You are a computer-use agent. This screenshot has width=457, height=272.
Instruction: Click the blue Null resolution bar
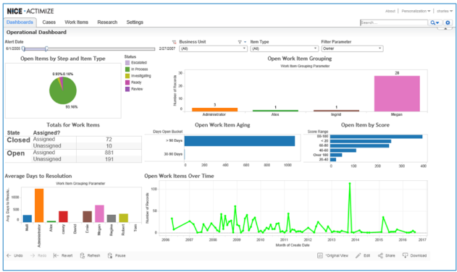(27, 218)
